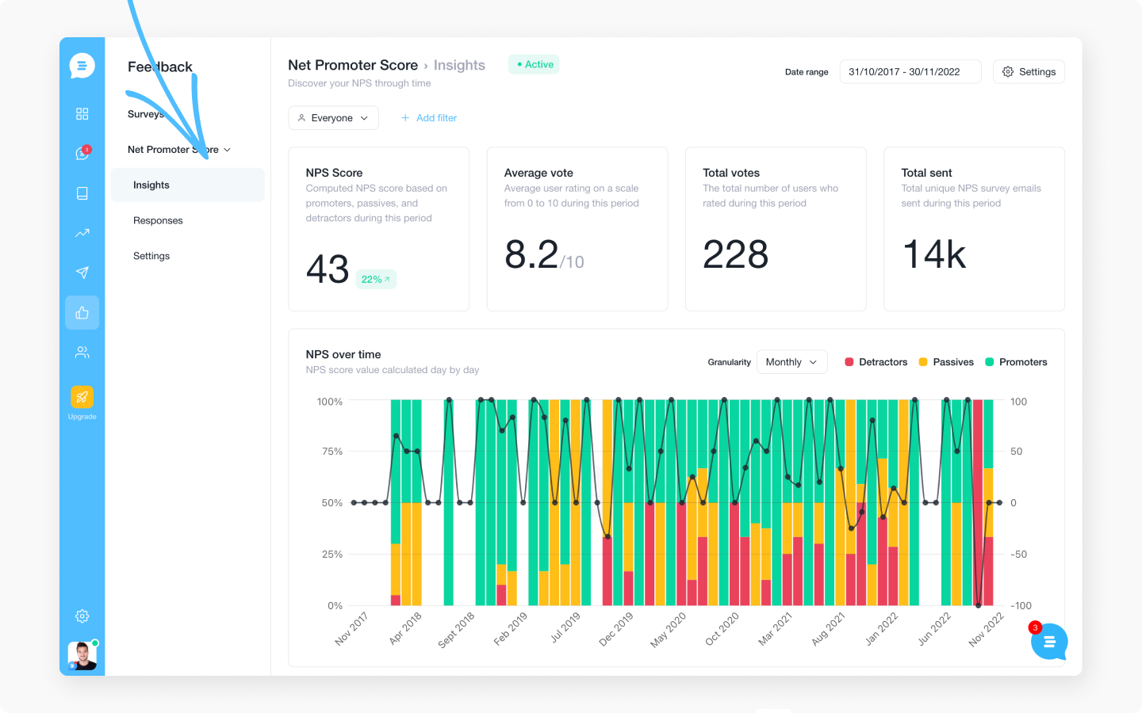Click the Date range input field

pyautogui.click(x=910, y=72)
